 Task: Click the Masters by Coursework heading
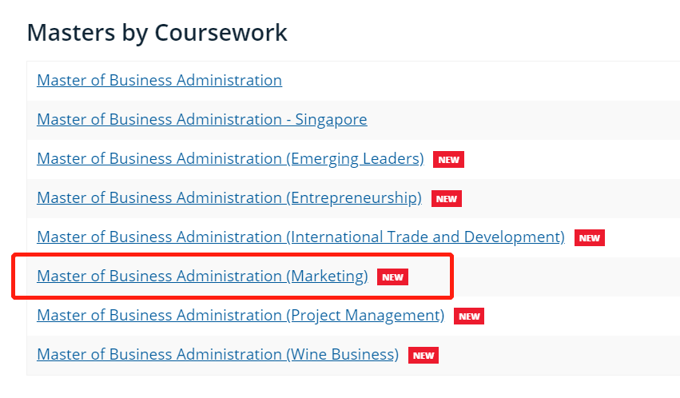point(157,33)
